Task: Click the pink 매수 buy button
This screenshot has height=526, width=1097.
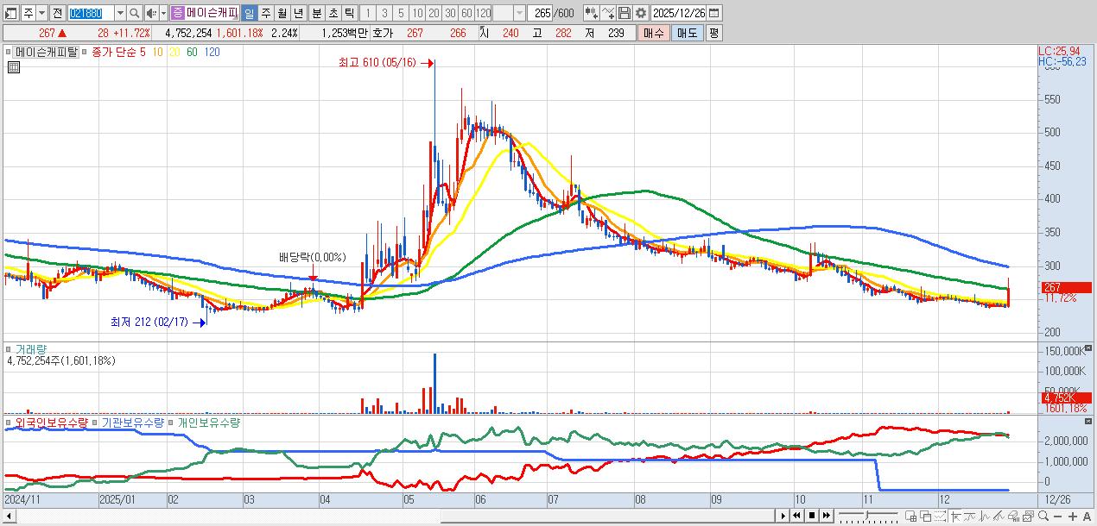Action: [653, 33]
